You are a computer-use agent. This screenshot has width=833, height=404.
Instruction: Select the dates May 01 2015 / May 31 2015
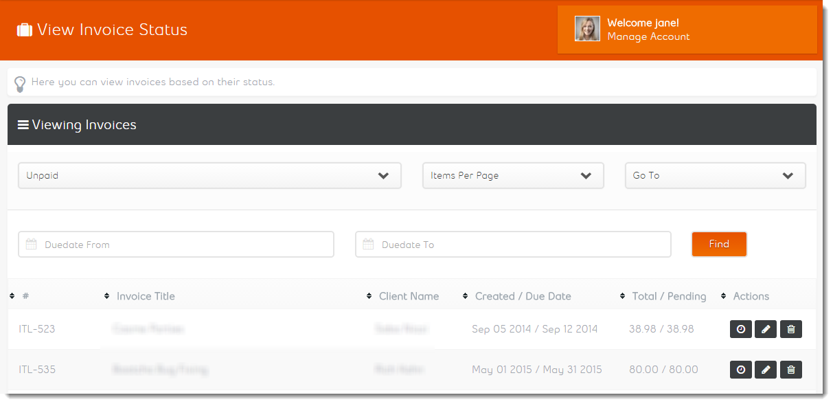coord(537,370)
